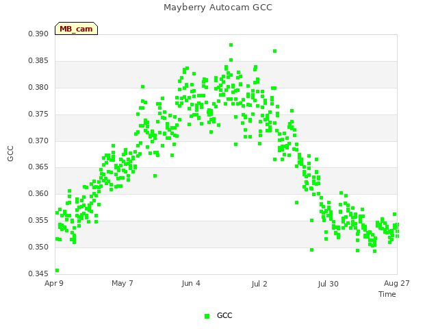Click the 0.385 y-axis label
Viewport: 438px width, 329px height.
point(38,61)
